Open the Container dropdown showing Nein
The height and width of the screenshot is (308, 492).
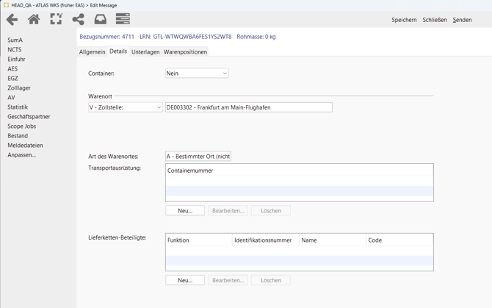(x=197, y=74)
